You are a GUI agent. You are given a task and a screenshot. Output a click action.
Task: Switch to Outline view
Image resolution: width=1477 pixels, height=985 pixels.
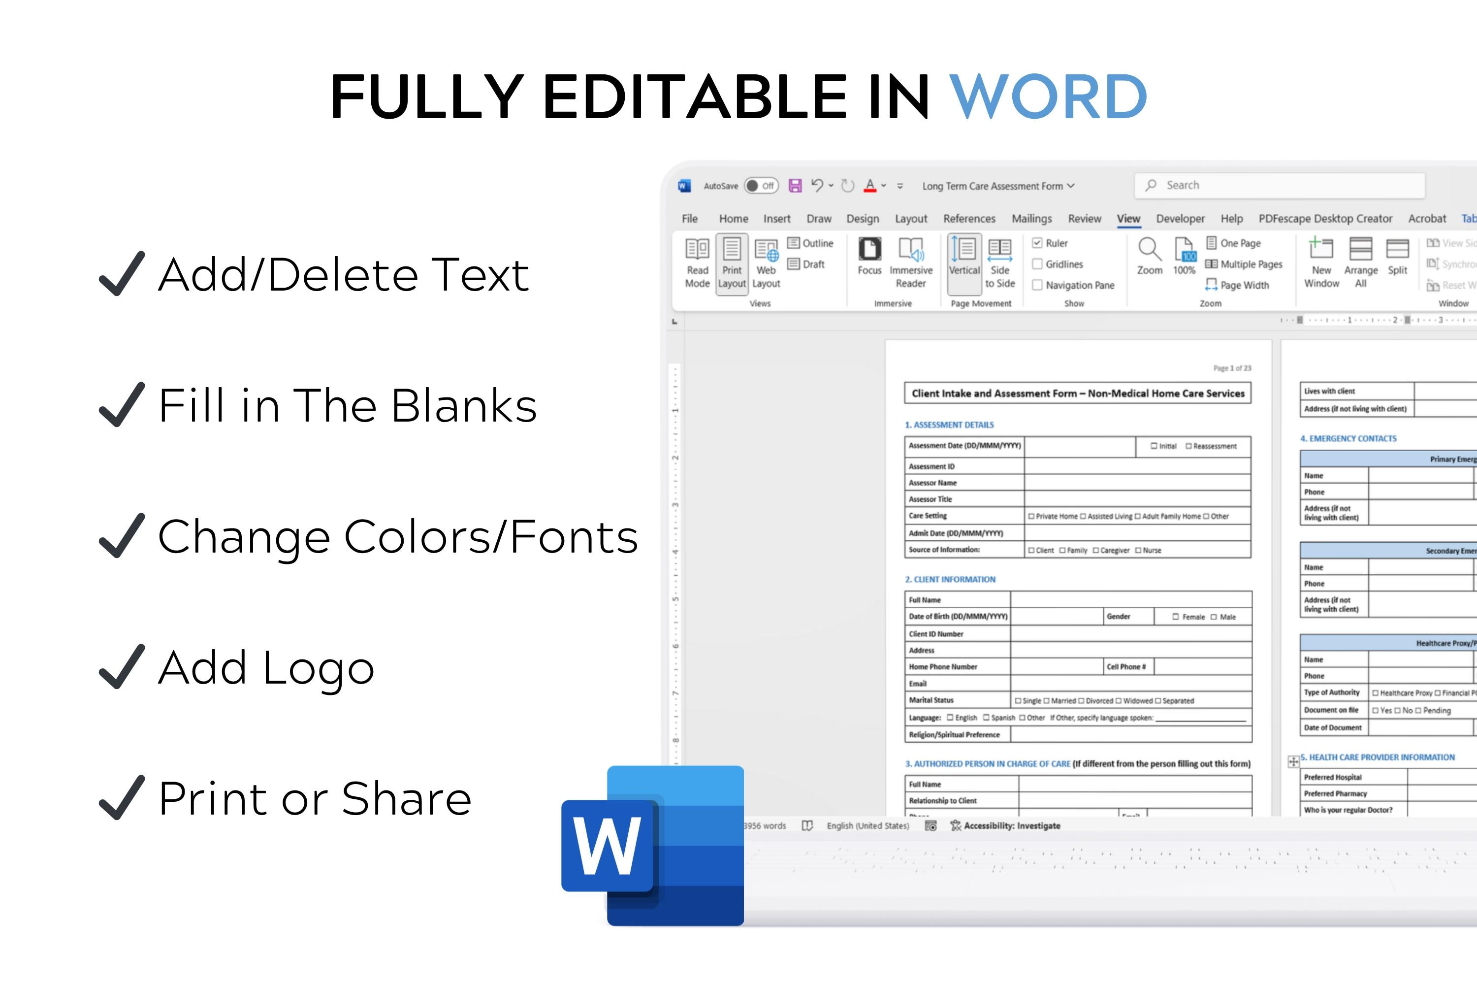tap(811, 243)
